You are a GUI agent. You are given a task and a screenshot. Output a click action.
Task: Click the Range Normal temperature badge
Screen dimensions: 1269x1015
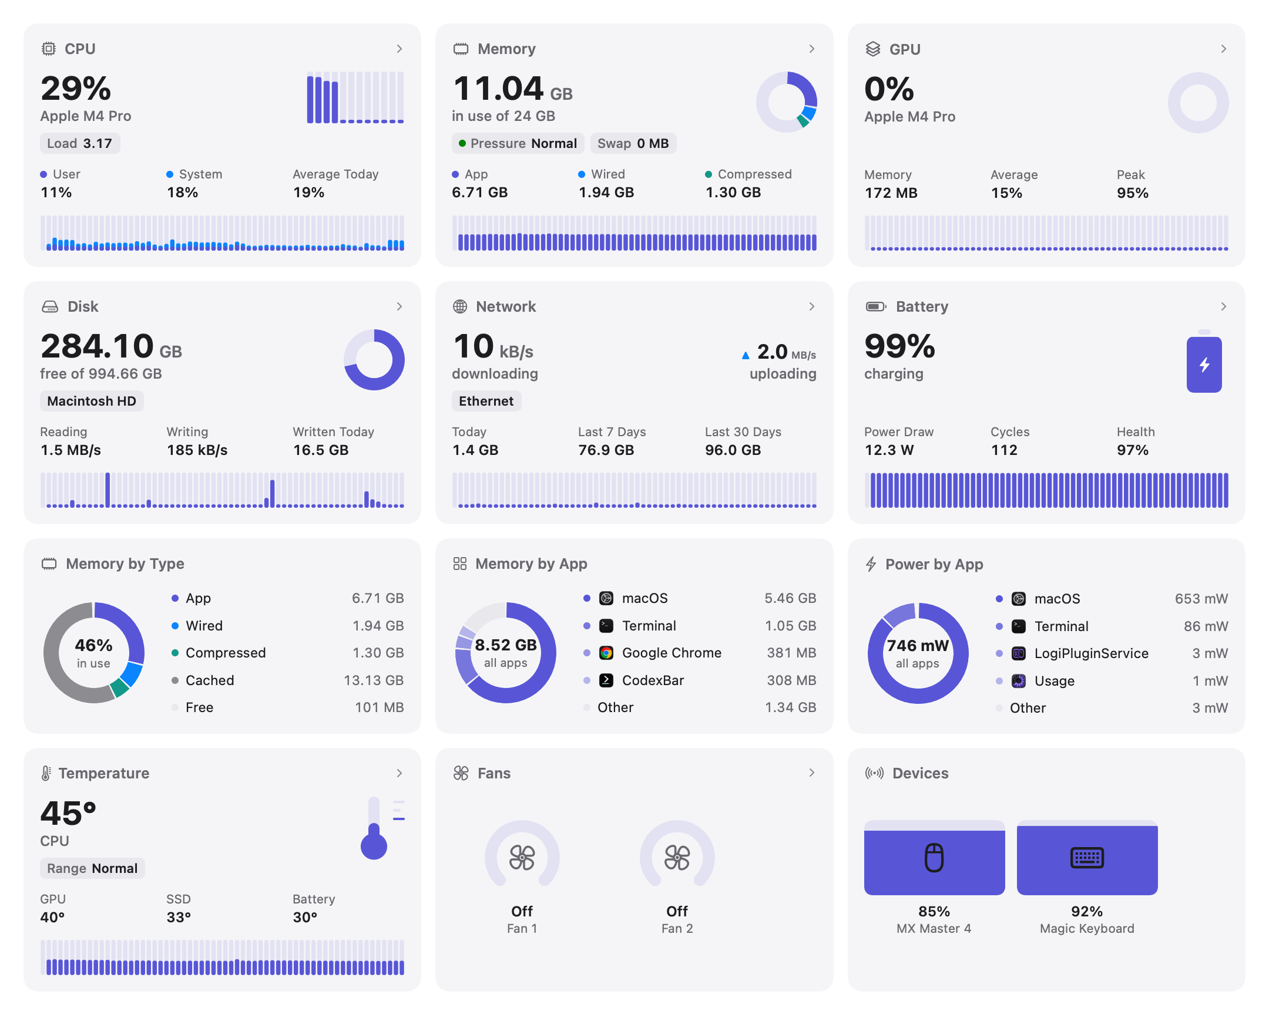click(x=92, y=869)
